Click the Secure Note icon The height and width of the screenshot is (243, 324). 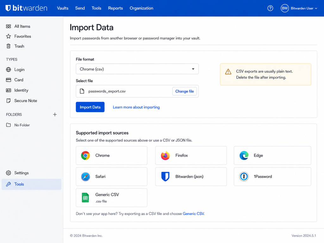pos(9,101)
